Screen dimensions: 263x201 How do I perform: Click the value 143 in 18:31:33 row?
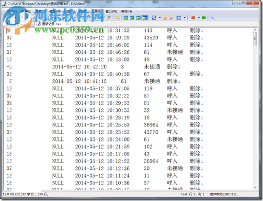coord(148,31)
